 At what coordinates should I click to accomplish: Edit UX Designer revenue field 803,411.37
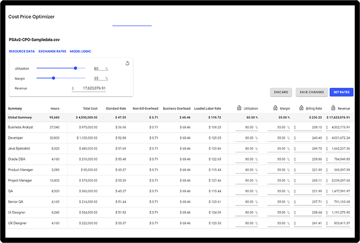(337, 223)
